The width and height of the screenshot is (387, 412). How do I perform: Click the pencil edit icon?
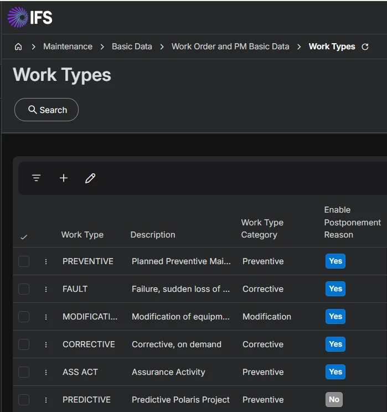click(x=90, y=178)
